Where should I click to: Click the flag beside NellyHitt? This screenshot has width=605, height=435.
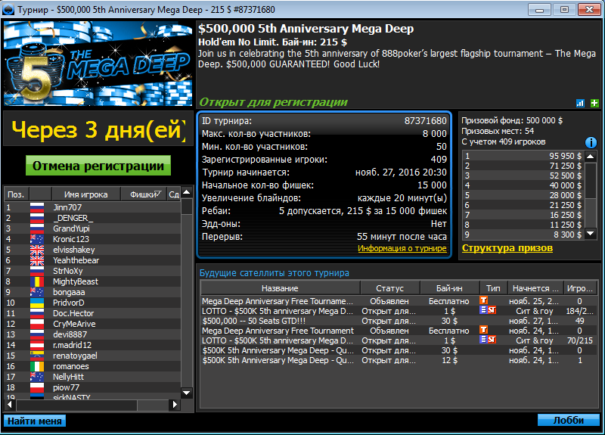pos(37,377)
